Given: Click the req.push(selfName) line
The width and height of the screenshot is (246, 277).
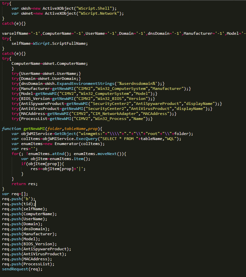Looking at the screenshot, I should [25, 209].
